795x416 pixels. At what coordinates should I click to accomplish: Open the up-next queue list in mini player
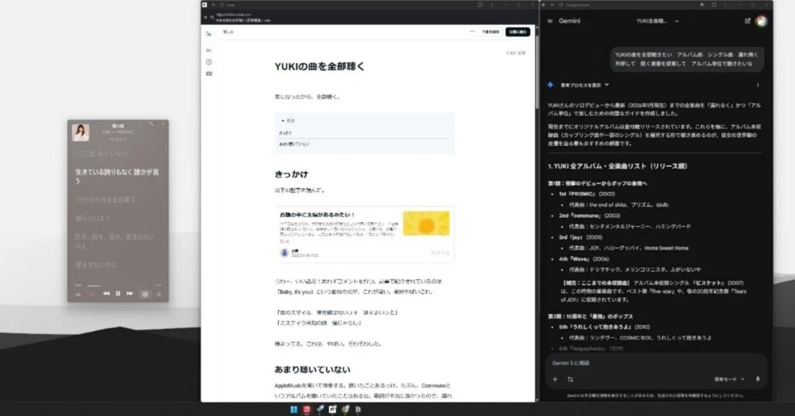click(158, 294)
